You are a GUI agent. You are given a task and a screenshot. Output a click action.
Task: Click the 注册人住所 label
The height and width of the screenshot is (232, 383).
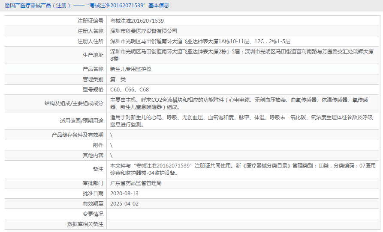[x=90, y=41]
